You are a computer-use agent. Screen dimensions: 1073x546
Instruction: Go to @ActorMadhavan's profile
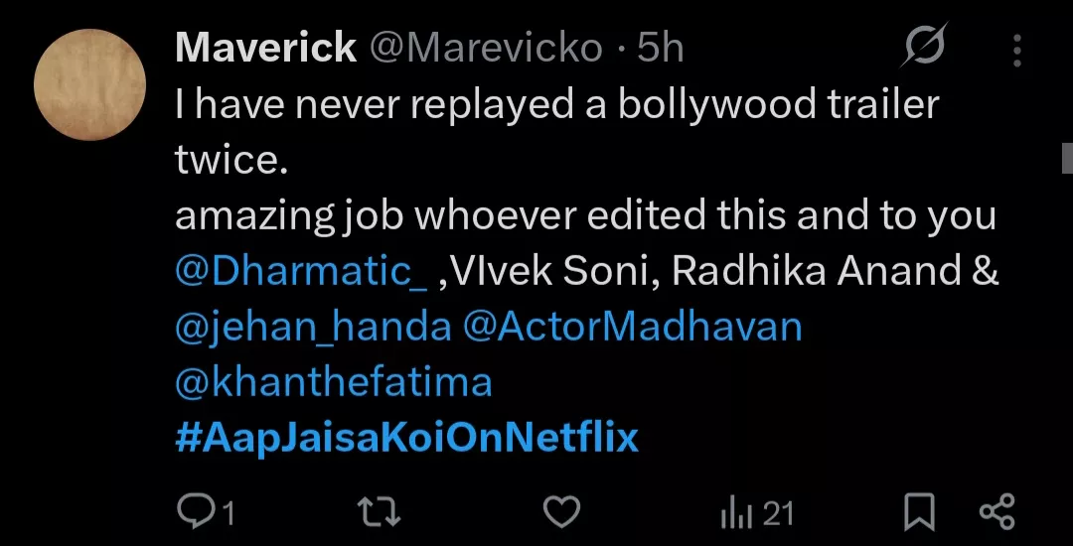[x=632, y=328]
